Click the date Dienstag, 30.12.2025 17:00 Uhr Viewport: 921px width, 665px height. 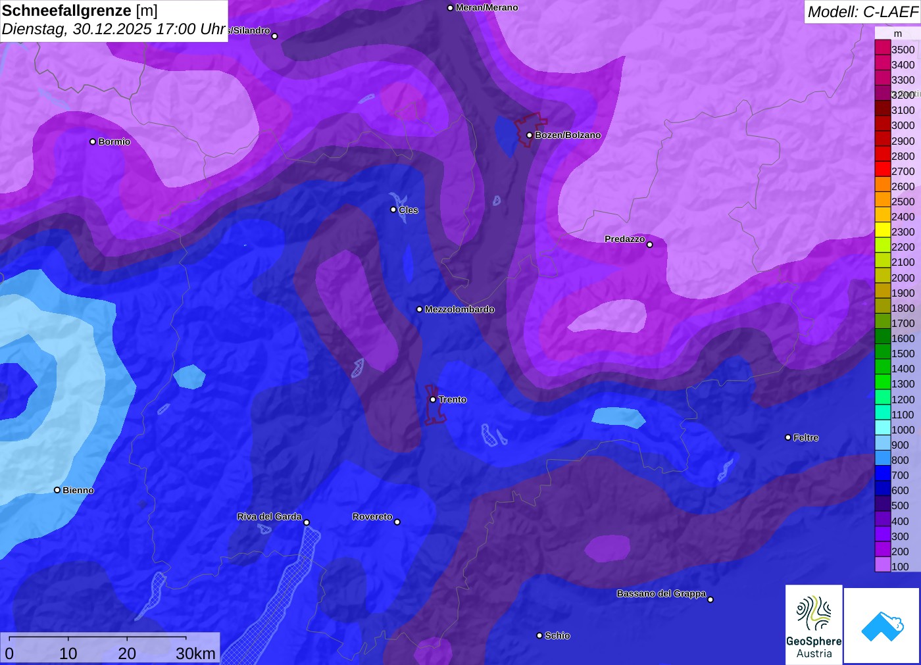pos(114,29)
